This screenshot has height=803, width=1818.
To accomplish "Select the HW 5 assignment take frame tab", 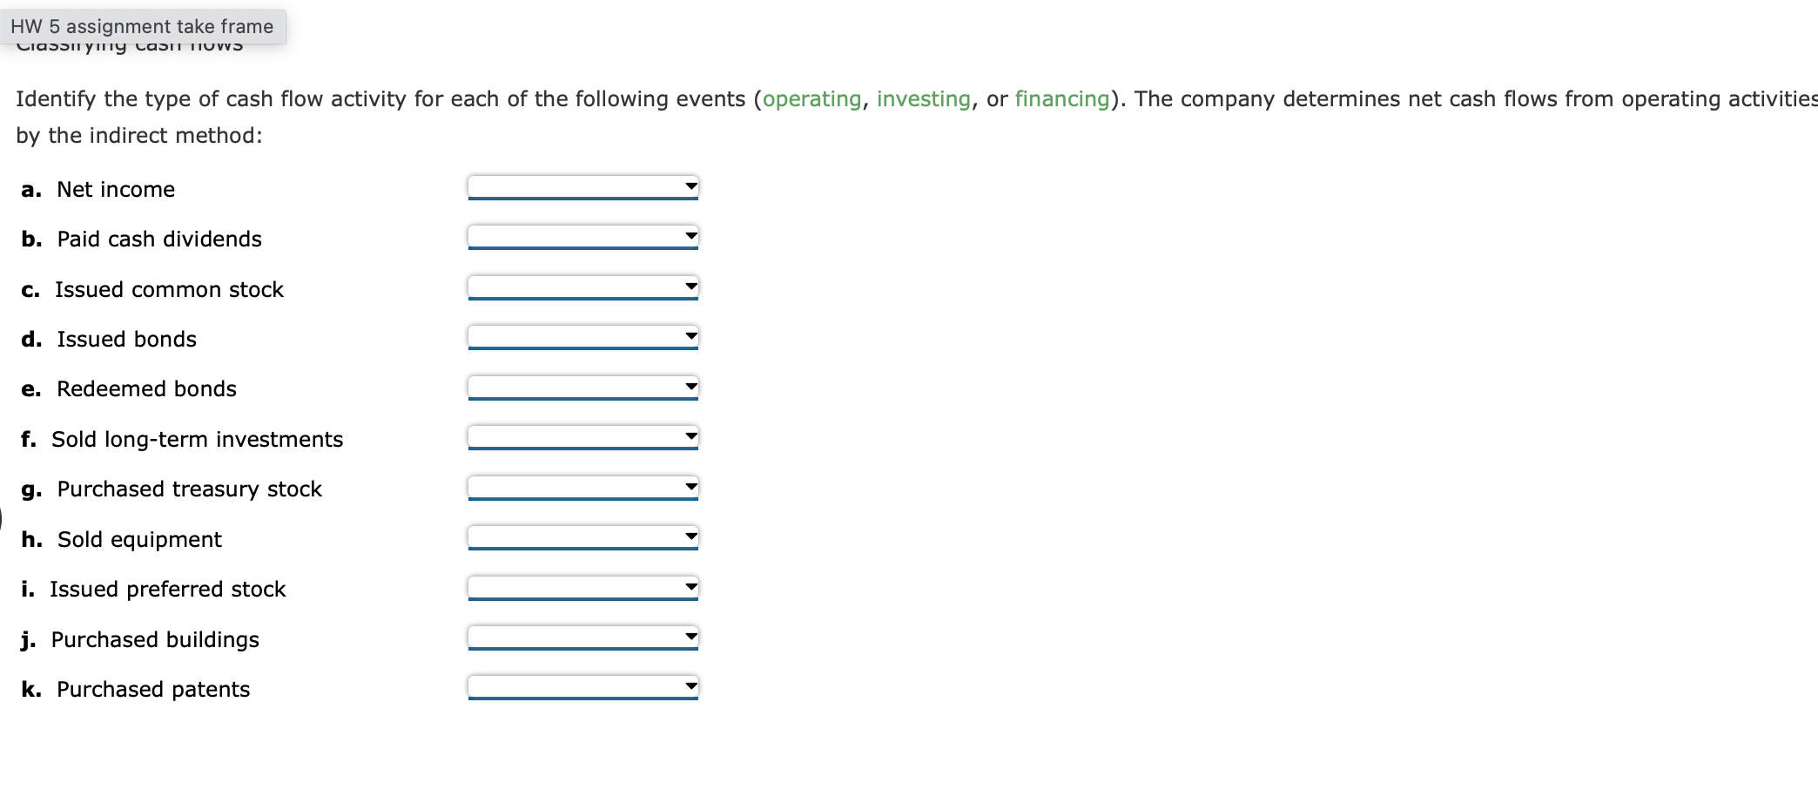I will 142,26.
